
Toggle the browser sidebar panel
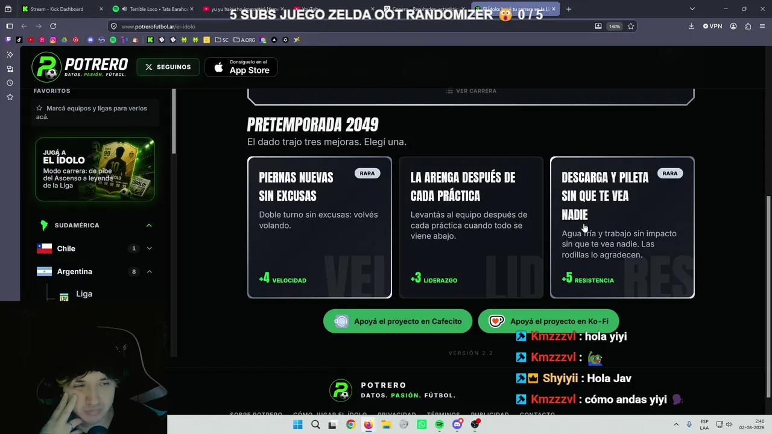[10, 27]
